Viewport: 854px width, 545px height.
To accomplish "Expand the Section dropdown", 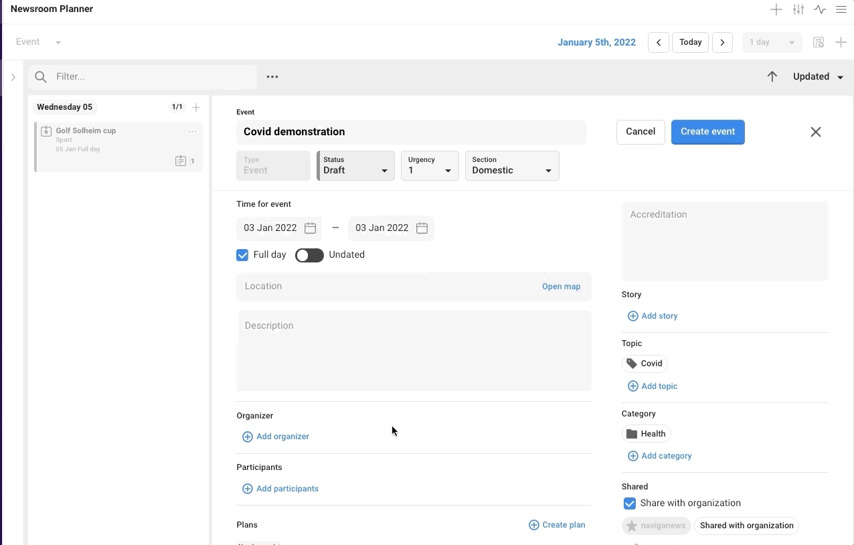I will pyautogui.click(x=512, y=166).
